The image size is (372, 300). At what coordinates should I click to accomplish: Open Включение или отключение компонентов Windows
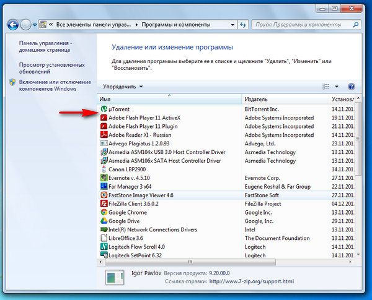tap(55, 85)
